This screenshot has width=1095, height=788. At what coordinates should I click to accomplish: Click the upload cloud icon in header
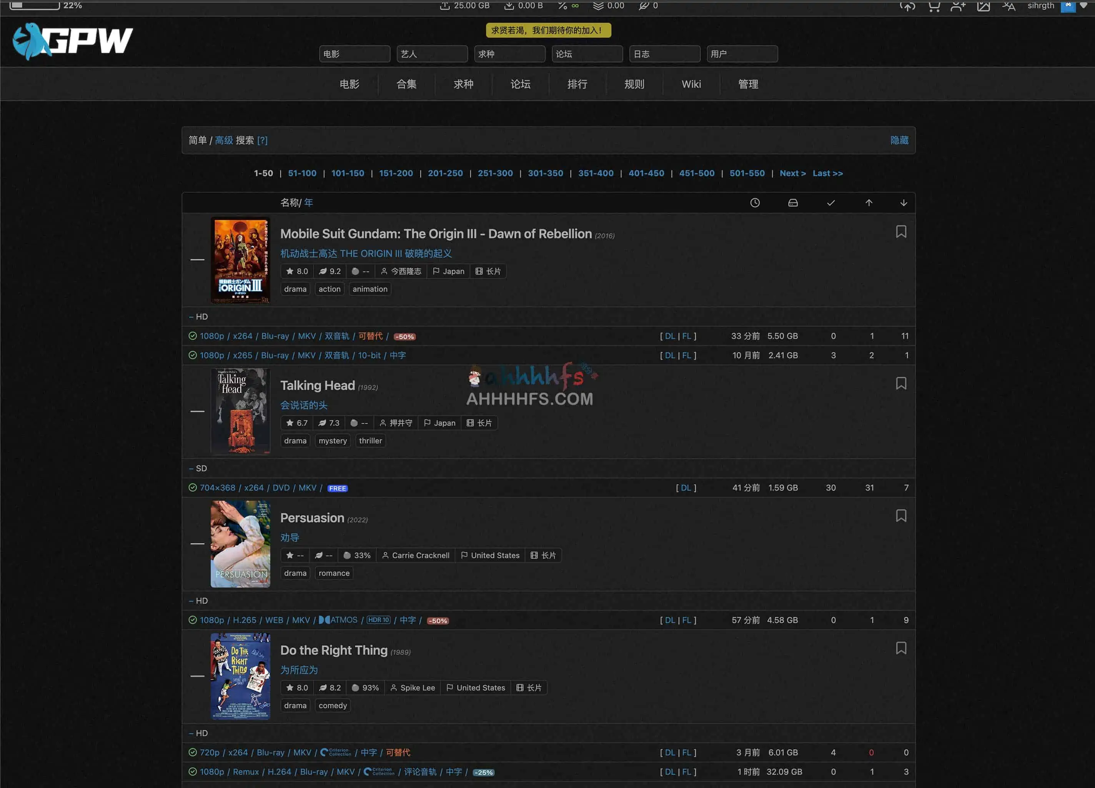[907, 6]
